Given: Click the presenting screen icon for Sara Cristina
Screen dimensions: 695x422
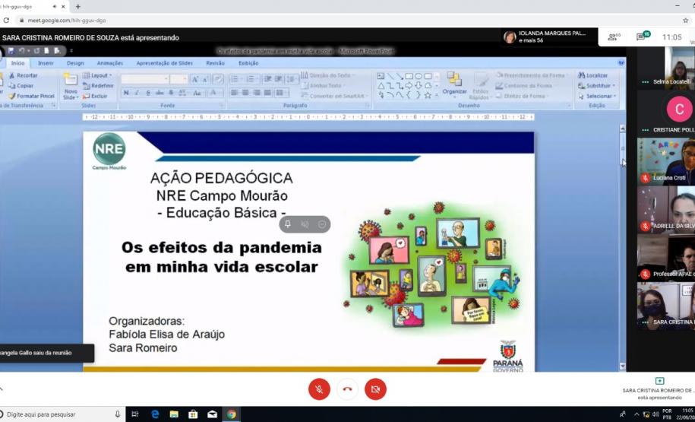Looking at the screenshot, I should (x=659, y=381).
